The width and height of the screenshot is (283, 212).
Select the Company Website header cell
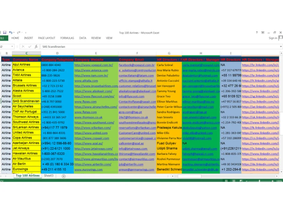pos(96,59)
